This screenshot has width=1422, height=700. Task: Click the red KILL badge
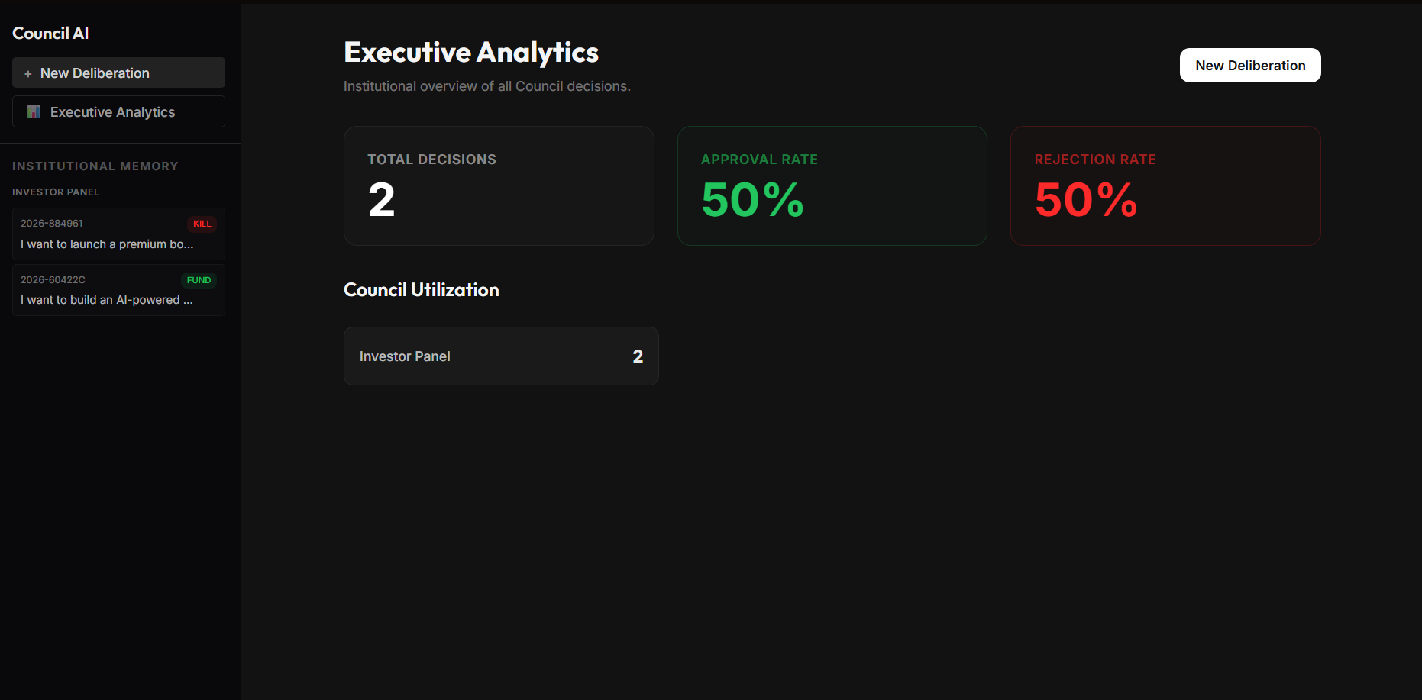pyautogui.click(x=202, y=224)
